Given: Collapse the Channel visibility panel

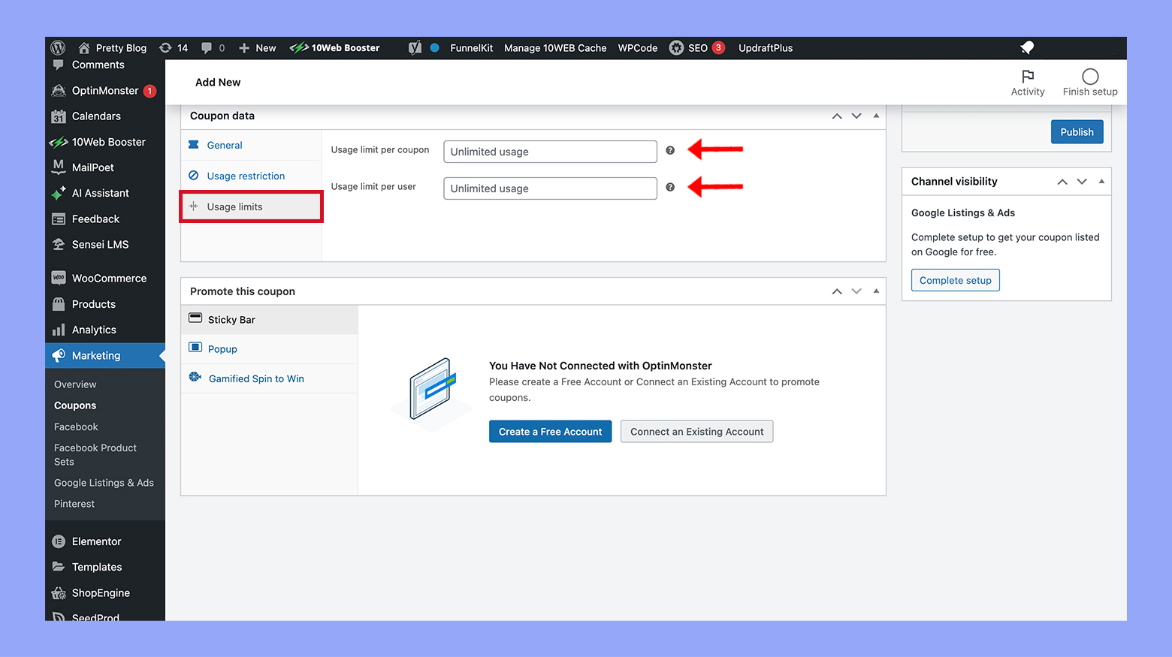Looking at the screenshot, I should coord(1101,181).
